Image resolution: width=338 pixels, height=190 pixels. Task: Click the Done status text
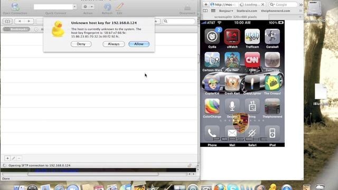click(6, 178)
